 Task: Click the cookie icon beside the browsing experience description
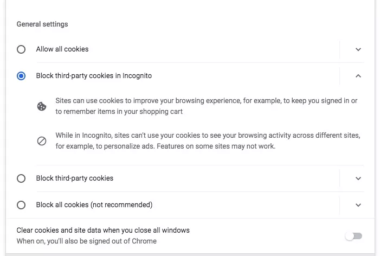point(42,106)
